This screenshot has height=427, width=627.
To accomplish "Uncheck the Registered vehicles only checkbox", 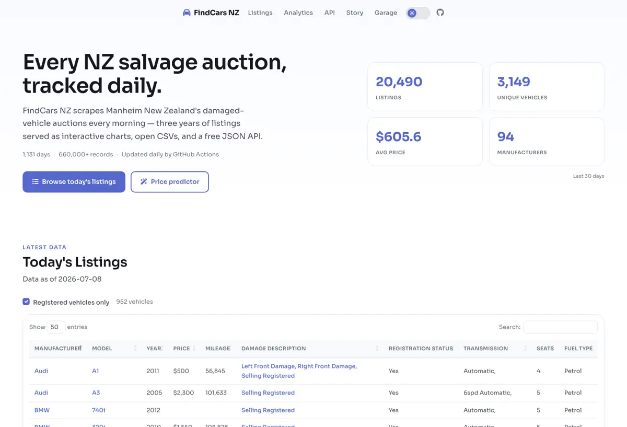I will (26, 302).
